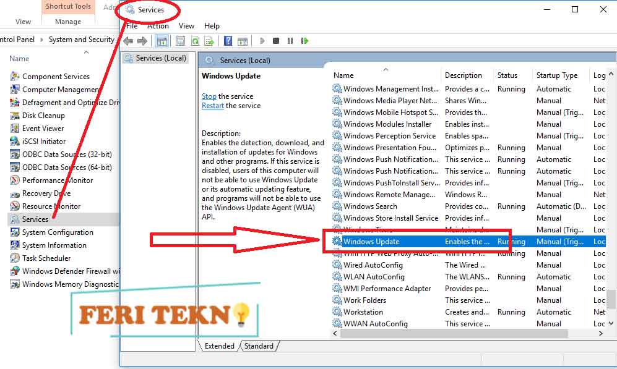Select the Windows Modules Installer service row

pyautogui.click(x=468, y=124)
